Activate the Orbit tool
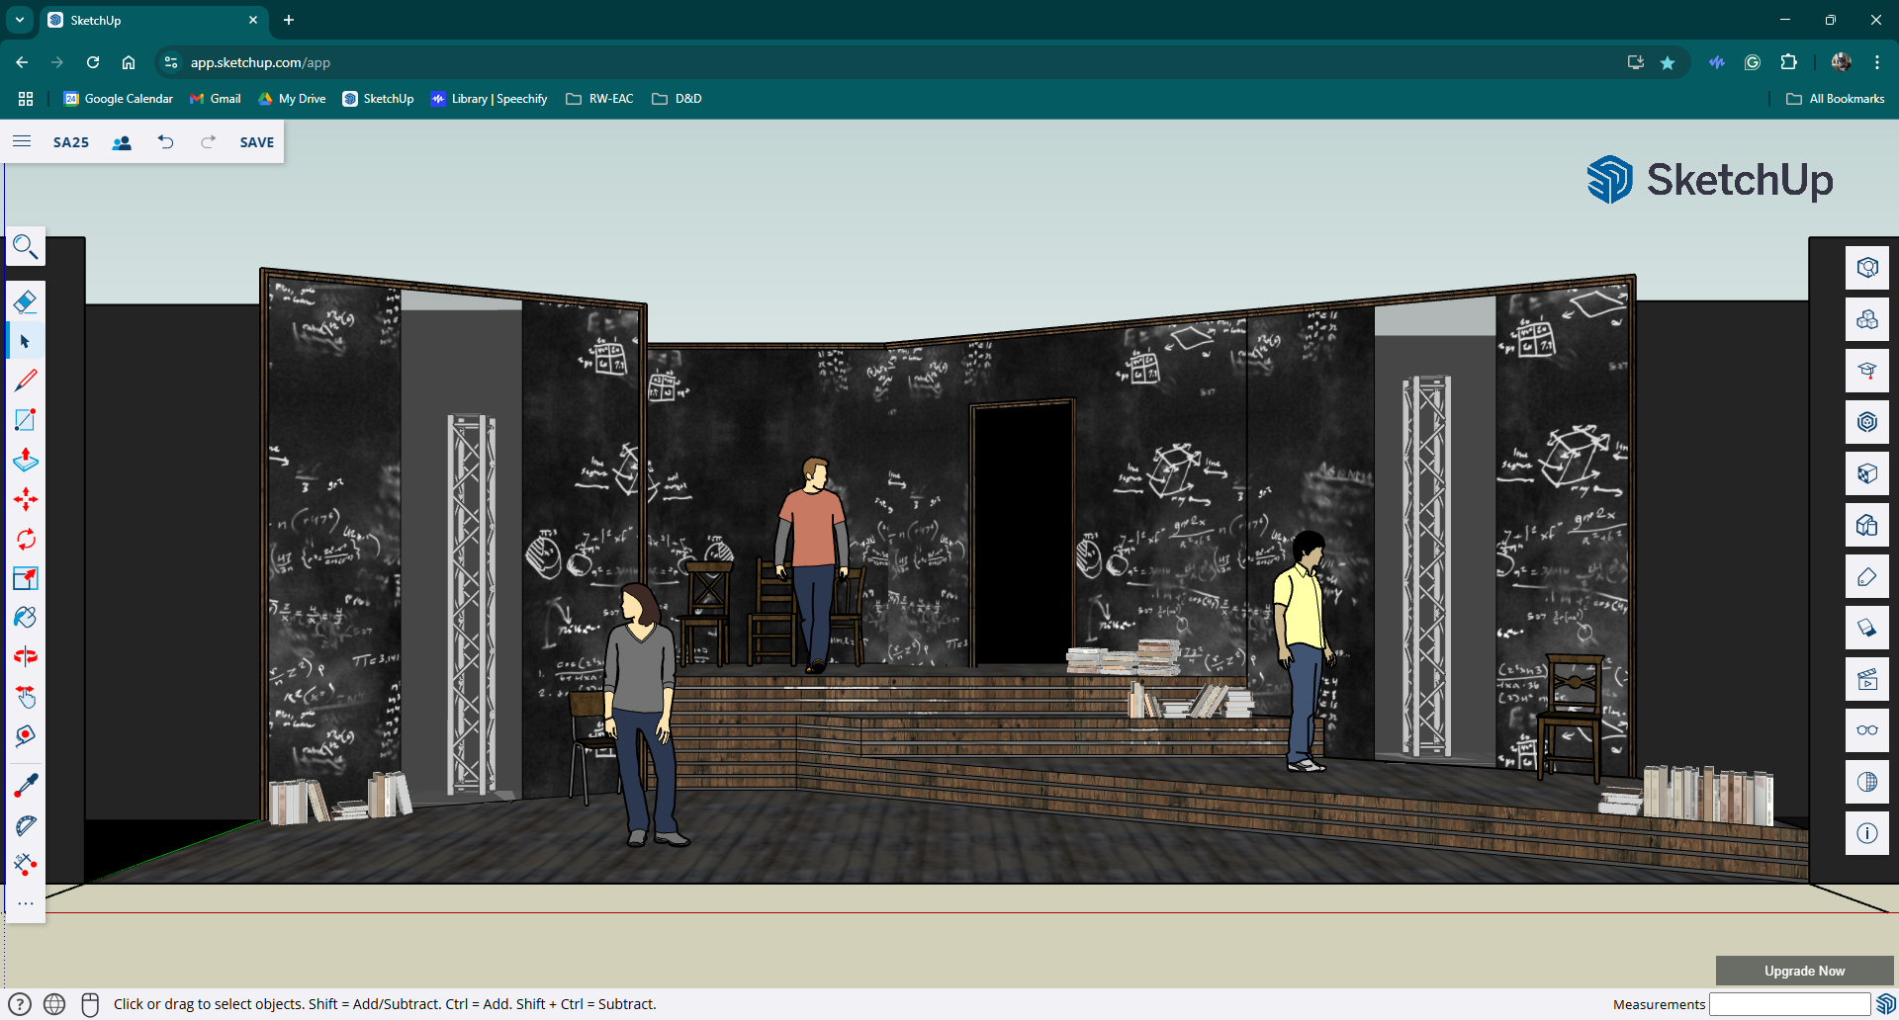Image resolution: width=1899 pixels, height=1020 pixels. pos(26,657)
